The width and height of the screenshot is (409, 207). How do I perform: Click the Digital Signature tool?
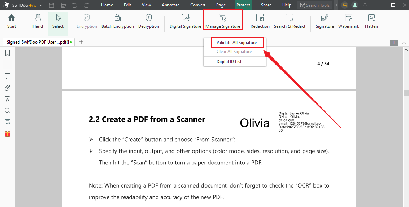185,21
